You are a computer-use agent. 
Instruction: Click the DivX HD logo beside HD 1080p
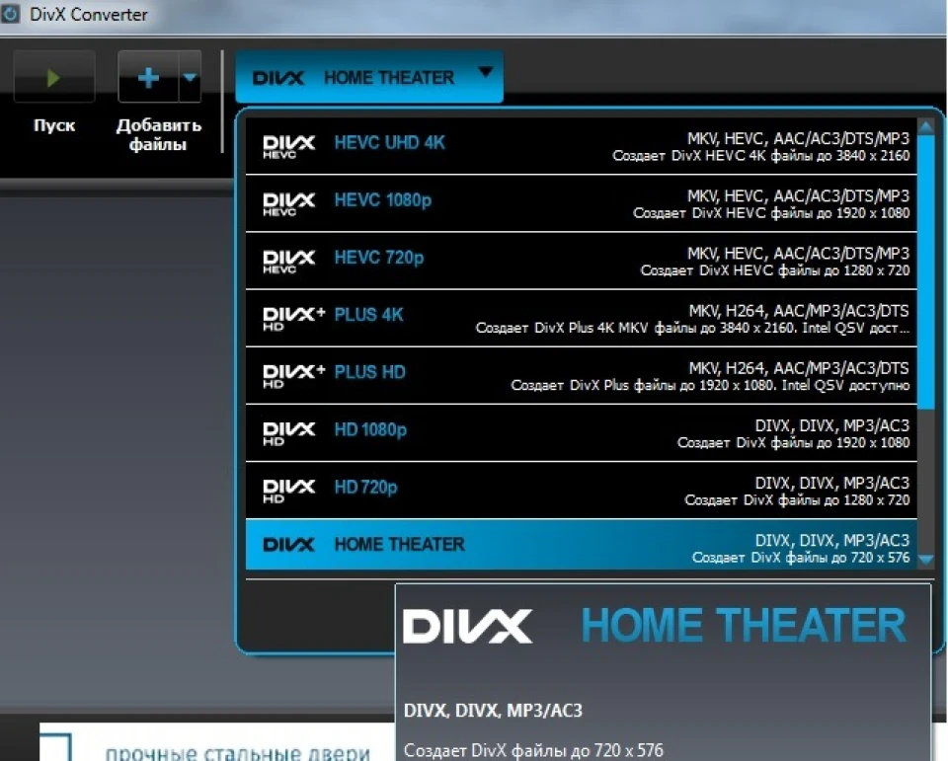(x=289, y=433)
